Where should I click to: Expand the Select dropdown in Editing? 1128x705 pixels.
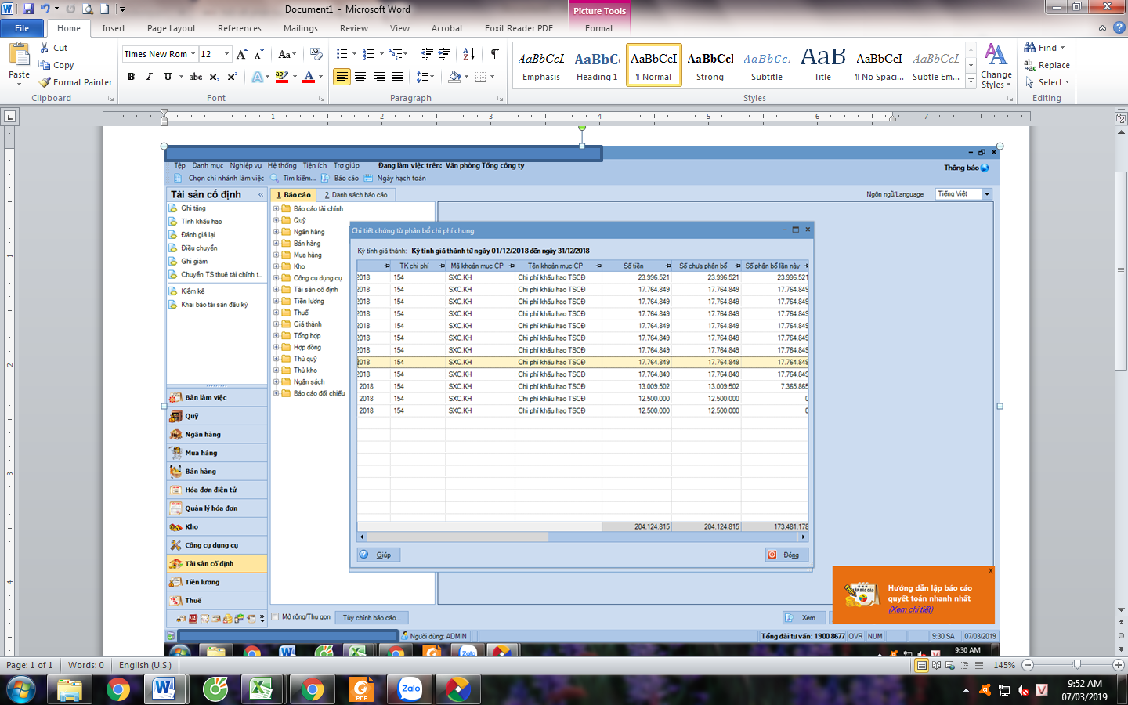click(1048, 82)
